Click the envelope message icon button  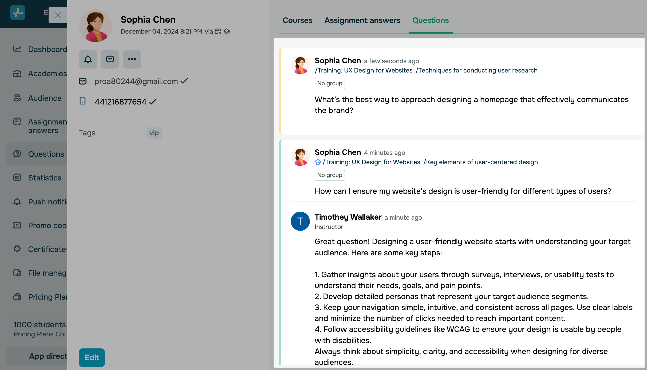point(110,59)
